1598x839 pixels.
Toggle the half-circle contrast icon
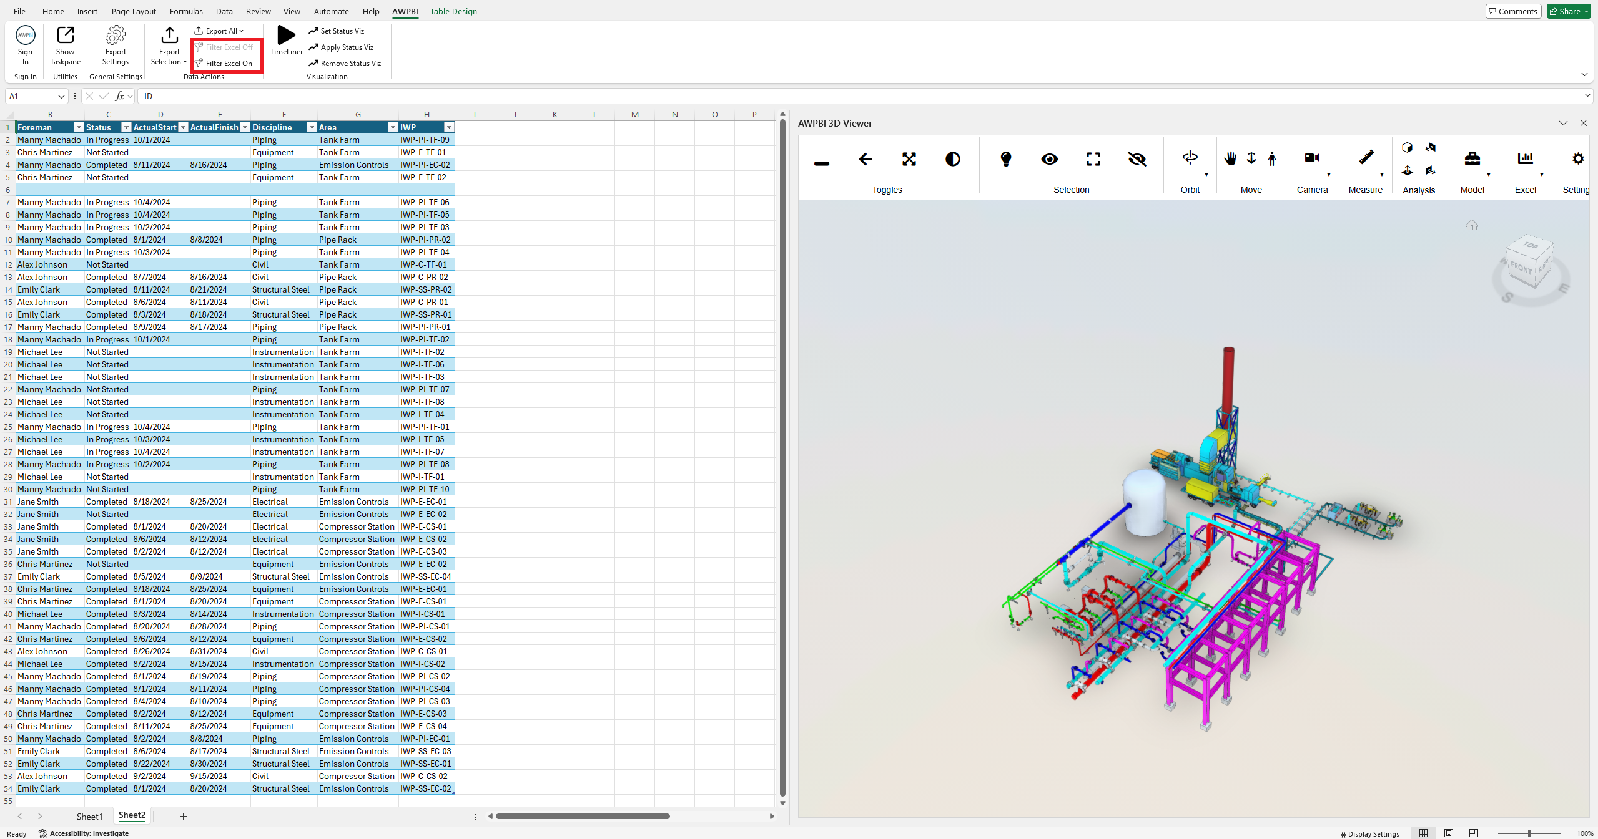953,159
